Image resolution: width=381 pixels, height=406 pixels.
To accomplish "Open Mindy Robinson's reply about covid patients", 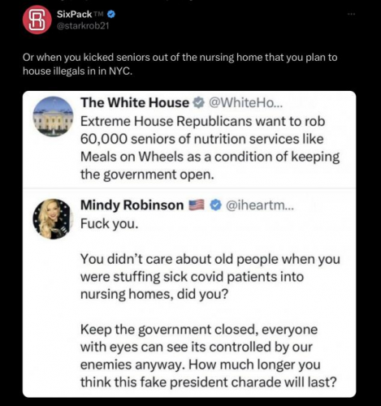I will (210, 276).
